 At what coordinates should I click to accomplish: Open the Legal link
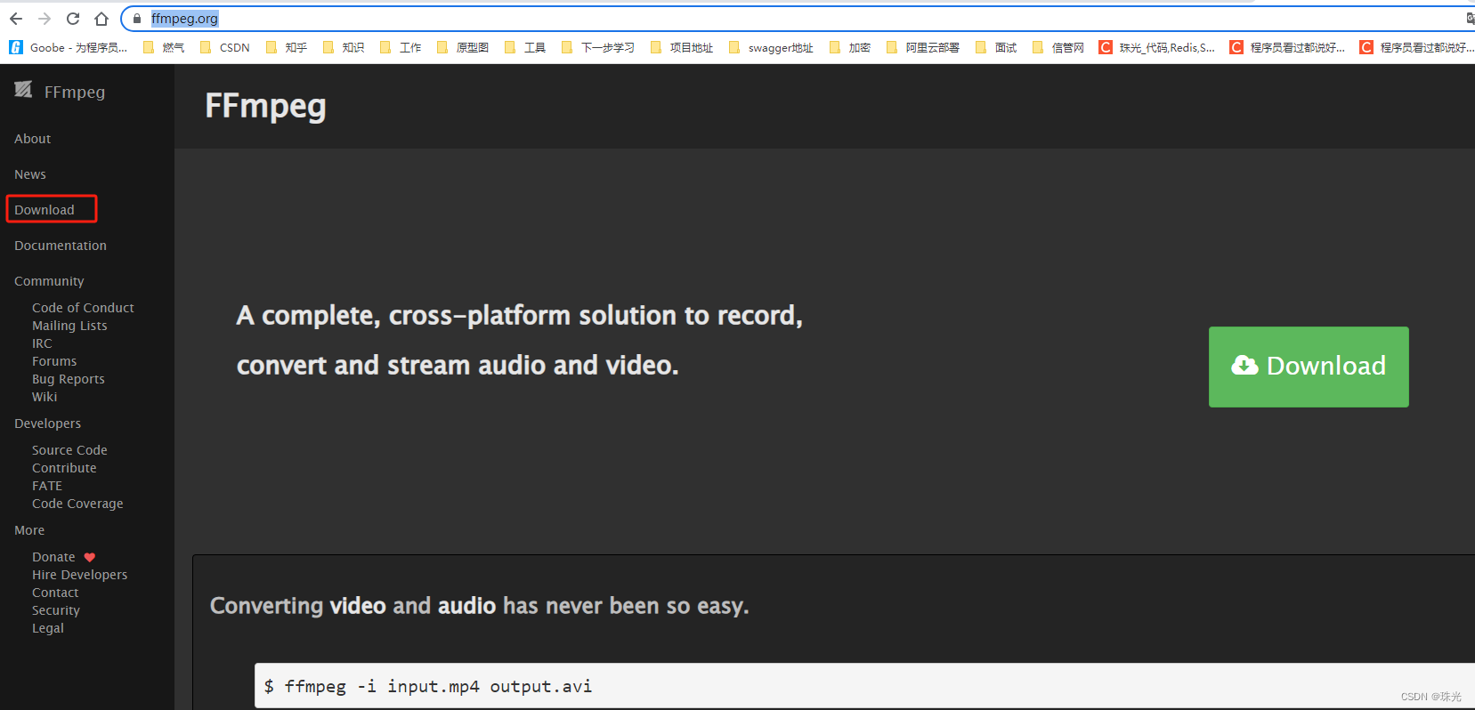48,628
